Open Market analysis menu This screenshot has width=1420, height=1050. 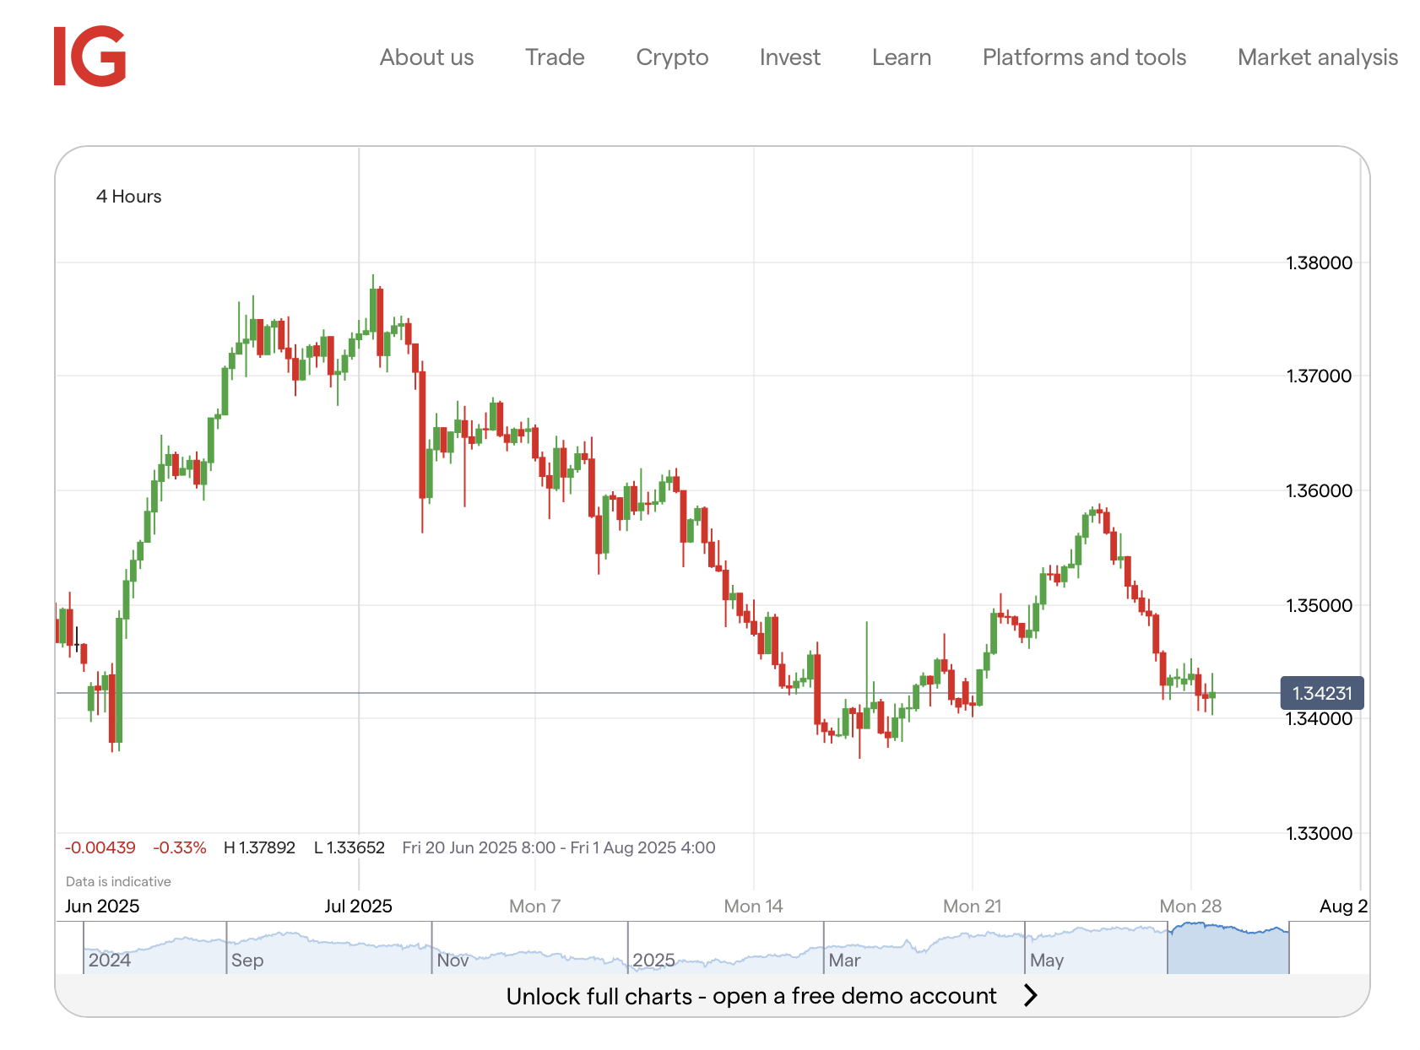click(x=1318, y=57)
